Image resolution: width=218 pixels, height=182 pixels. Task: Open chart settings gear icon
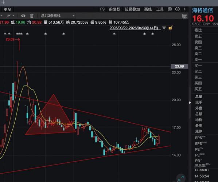[170, 9]
